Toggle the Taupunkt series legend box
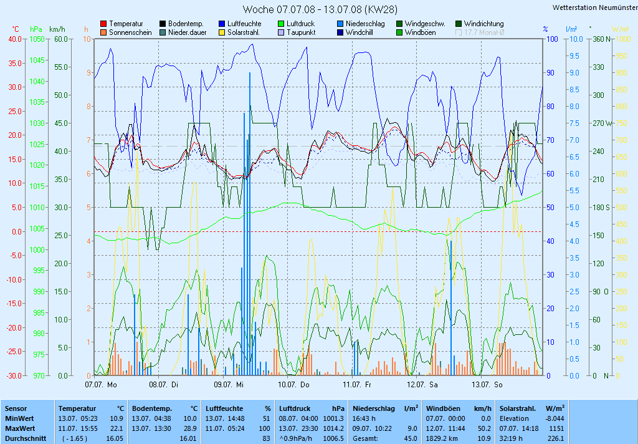This screenshot has width=638, height=444. tap(281, 32)
